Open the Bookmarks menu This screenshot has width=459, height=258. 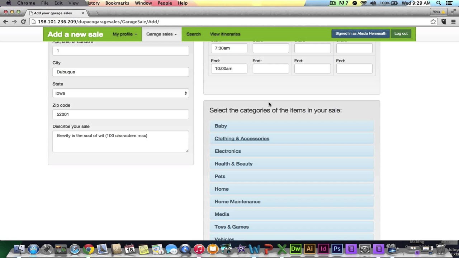(x=117, y=3)
